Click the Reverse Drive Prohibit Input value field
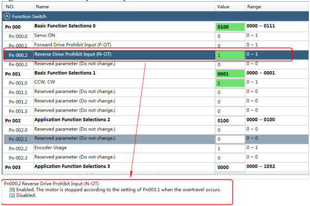Image resolution: width=310 pixels, height=206 pixels. (230, 55)
